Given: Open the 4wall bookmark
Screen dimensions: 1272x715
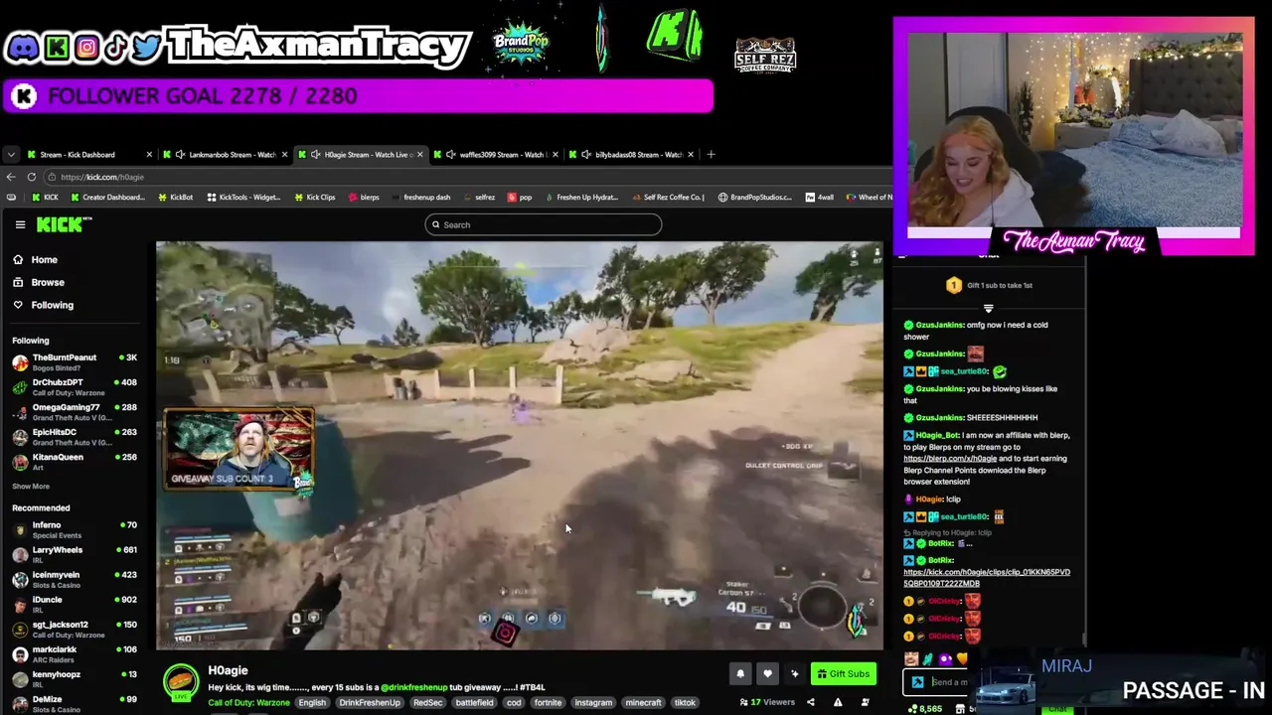Looking at the screenshot, I should [820, 198].
